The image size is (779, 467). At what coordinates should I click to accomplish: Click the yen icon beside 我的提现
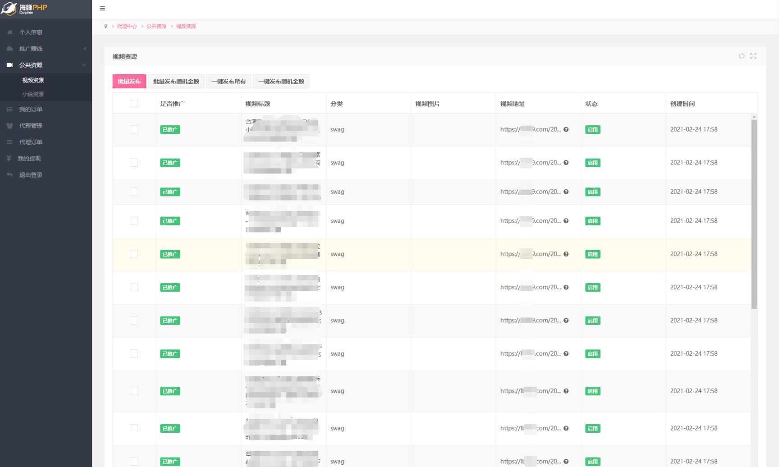tap(9, 158)
